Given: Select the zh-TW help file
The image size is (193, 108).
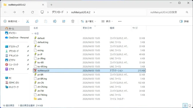Looking at the screenshot, I should click(x=89, y=91).
